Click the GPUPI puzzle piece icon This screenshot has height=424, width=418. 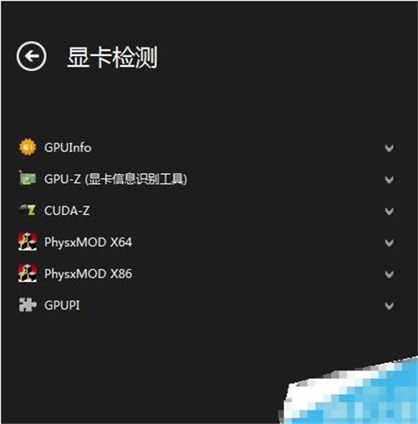pyautogui.click(x=28, y=304)
